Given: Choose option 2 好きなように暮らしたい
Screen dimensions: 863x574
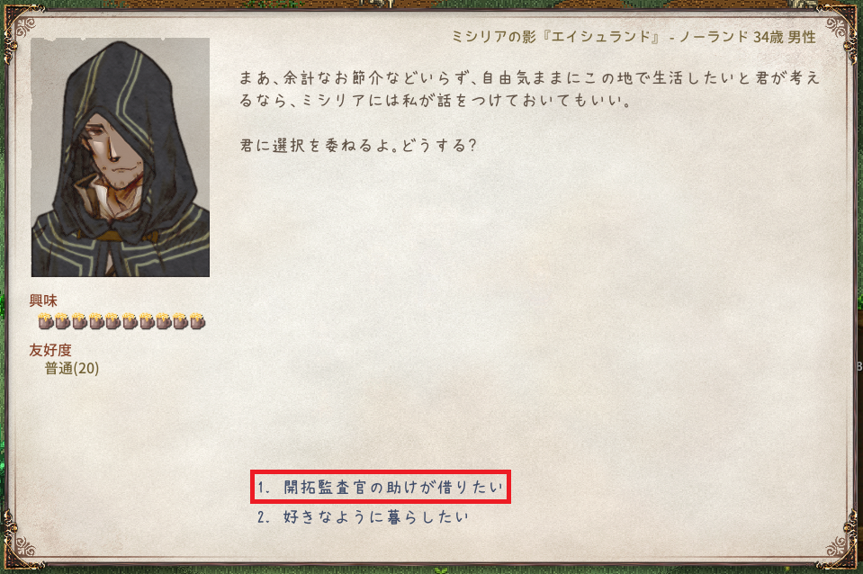Looking at the screenshot, I should [363, 516].
